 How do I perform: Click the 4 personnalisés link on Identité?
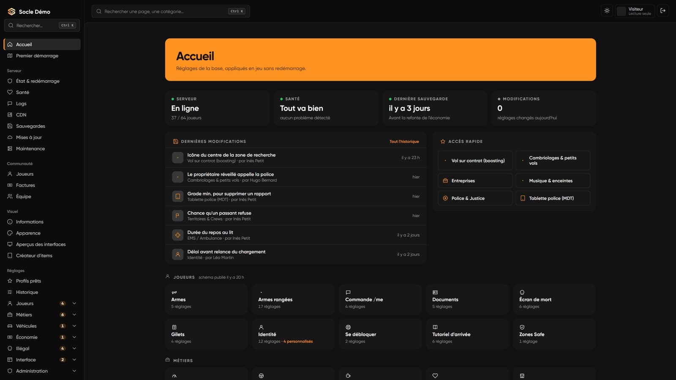tap(298, 341)
